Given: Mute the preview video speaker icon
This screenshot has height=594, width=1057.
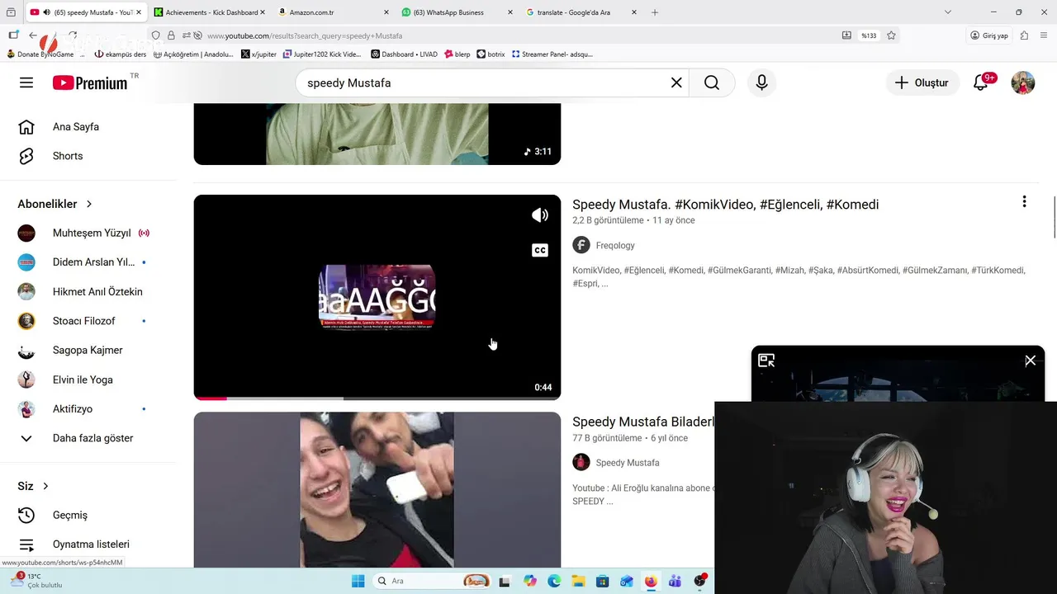Looking at the screenshot, I should click(540, 215).
